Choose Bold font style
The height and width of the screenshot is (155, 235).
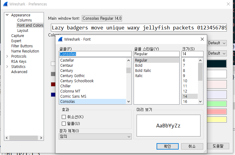(x=157, y=66)
